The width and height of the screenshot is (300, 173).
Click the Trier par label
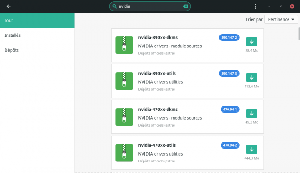254,19
